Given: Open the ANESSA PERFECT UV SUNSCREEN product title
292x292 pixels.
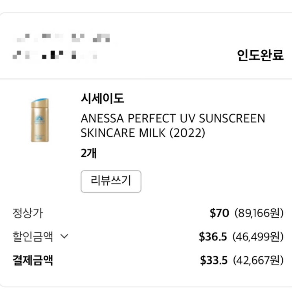Looking at the screenshot, I should click(173, 118).
